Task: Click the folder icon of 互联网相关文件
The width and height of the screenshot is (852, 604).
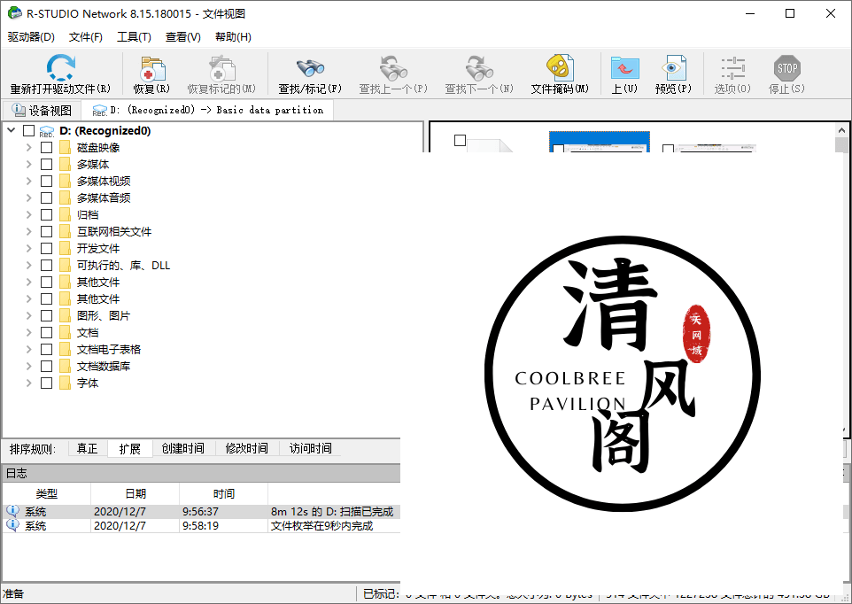Action: point(66,231)
